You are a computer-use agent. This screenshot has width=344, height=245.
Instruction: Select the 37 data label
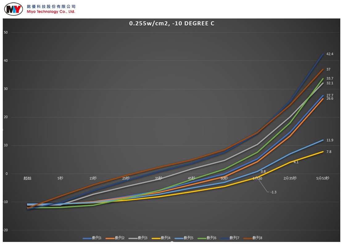pyautogui.click(x=328, y=70)
